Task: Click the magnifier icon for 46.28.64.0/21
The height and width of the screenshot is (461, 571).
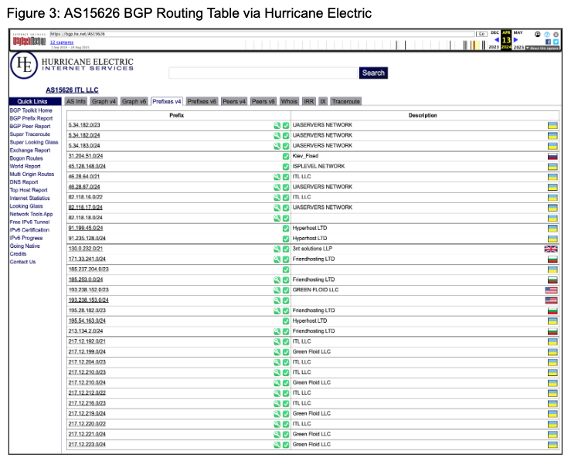Action: coord(277,177)
